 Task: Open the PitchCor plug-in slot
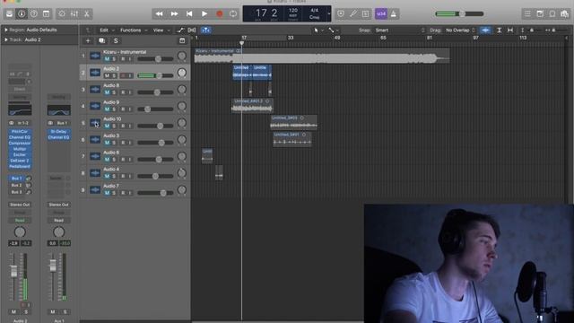[x=20, y=132]
